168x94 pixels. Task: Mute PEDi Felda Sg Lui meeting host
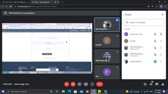pyautogui.click(x=155, y=48)
